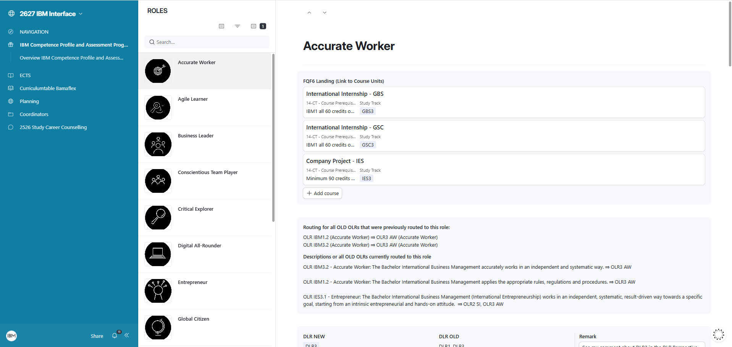The width and height of the screenshot is (732, 347).
Task: Click the speech bubble icon beside Study Career Counselling
Action: [11, 127]
